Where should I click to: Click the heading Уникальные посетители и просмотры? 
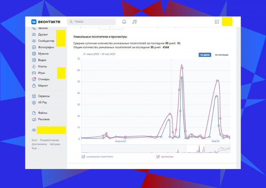tap(100, 37)
